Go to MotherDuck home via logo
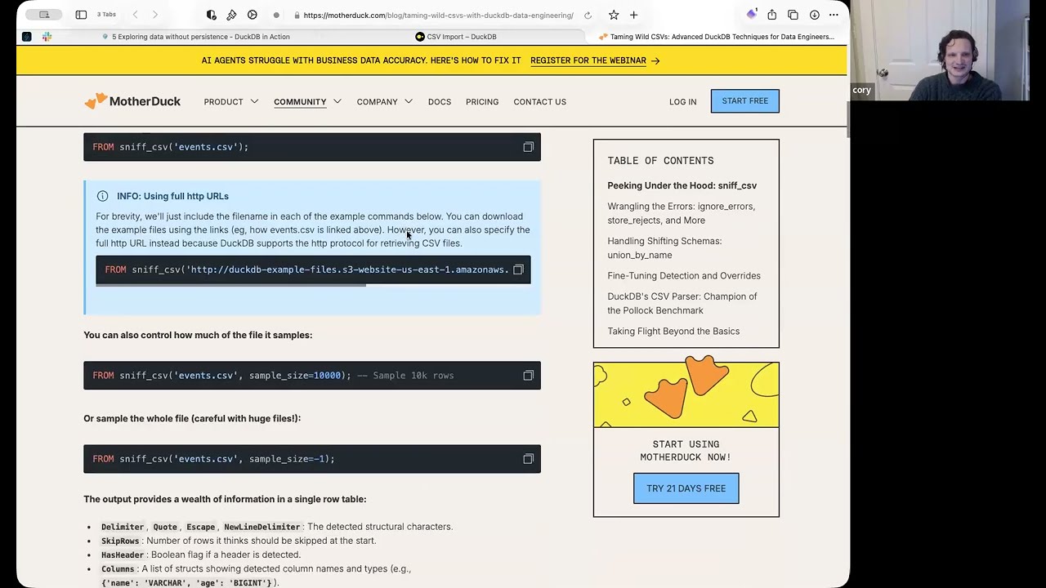1046x588 pixels. (132, 101)
